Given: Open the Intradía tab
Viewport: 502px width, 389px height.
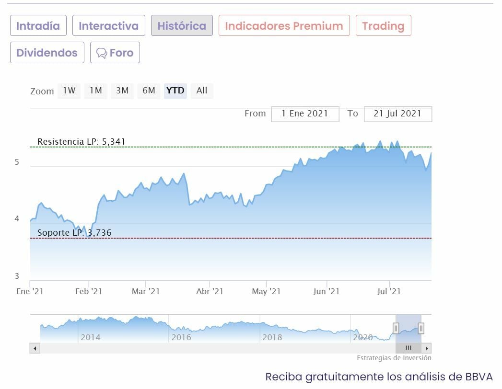Looking at the screenshot, I should [38, 26].
